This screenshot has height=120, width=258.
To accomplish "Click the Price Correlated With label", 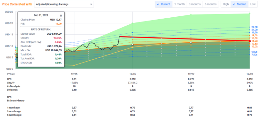I will [17, 4].
